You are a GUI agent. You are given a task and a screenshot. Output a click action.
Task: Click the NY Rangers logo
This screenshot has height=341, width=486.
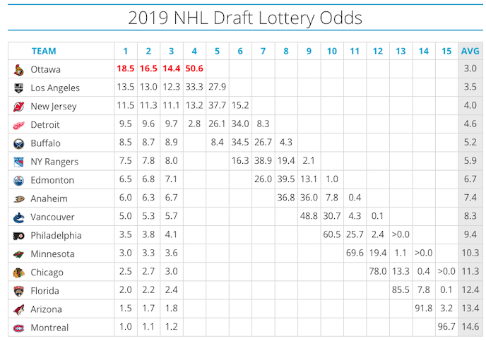[18, 162]
